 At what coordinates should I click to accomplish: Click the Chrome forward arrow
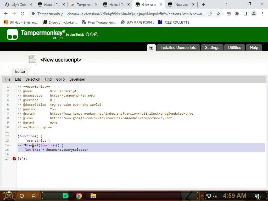pyautogui.click(x=14, y=14)
